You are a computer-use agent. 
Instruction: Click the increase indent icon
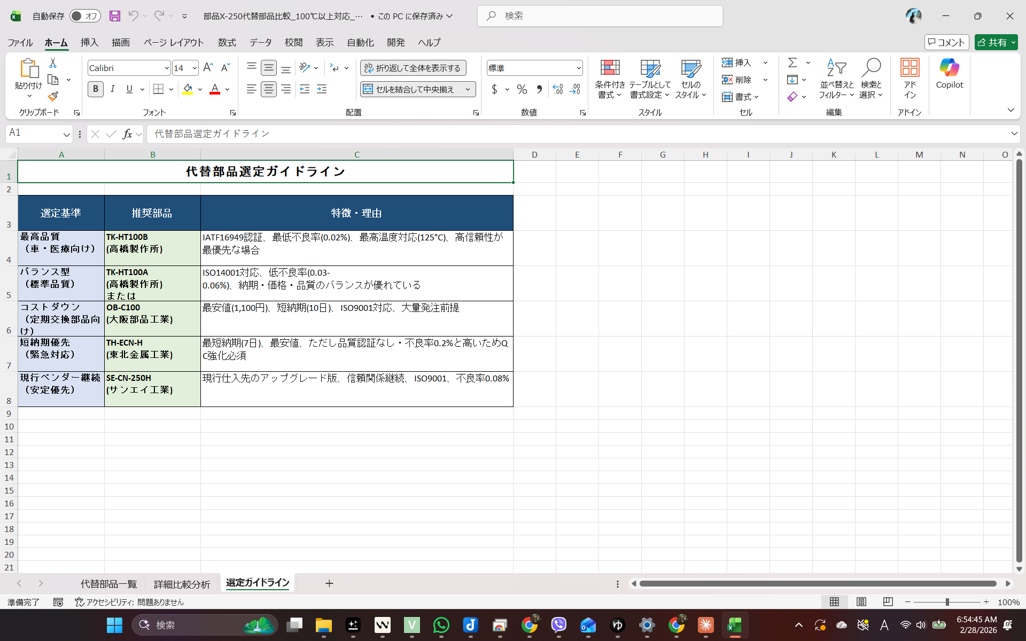(322, 89)
